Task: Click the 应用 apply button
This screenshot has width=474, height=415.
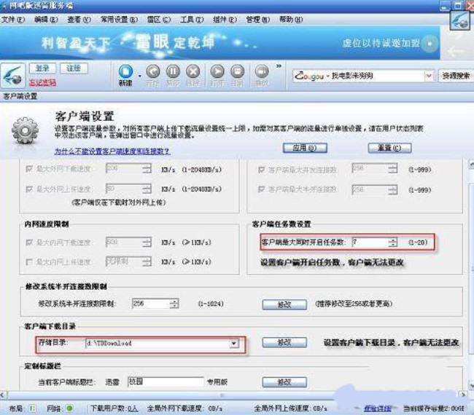Action: 305,148
